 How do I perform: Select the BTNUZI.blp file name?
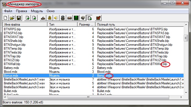12,60
